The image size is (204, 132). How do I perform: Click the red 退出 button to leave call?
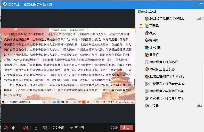(126, 127)
